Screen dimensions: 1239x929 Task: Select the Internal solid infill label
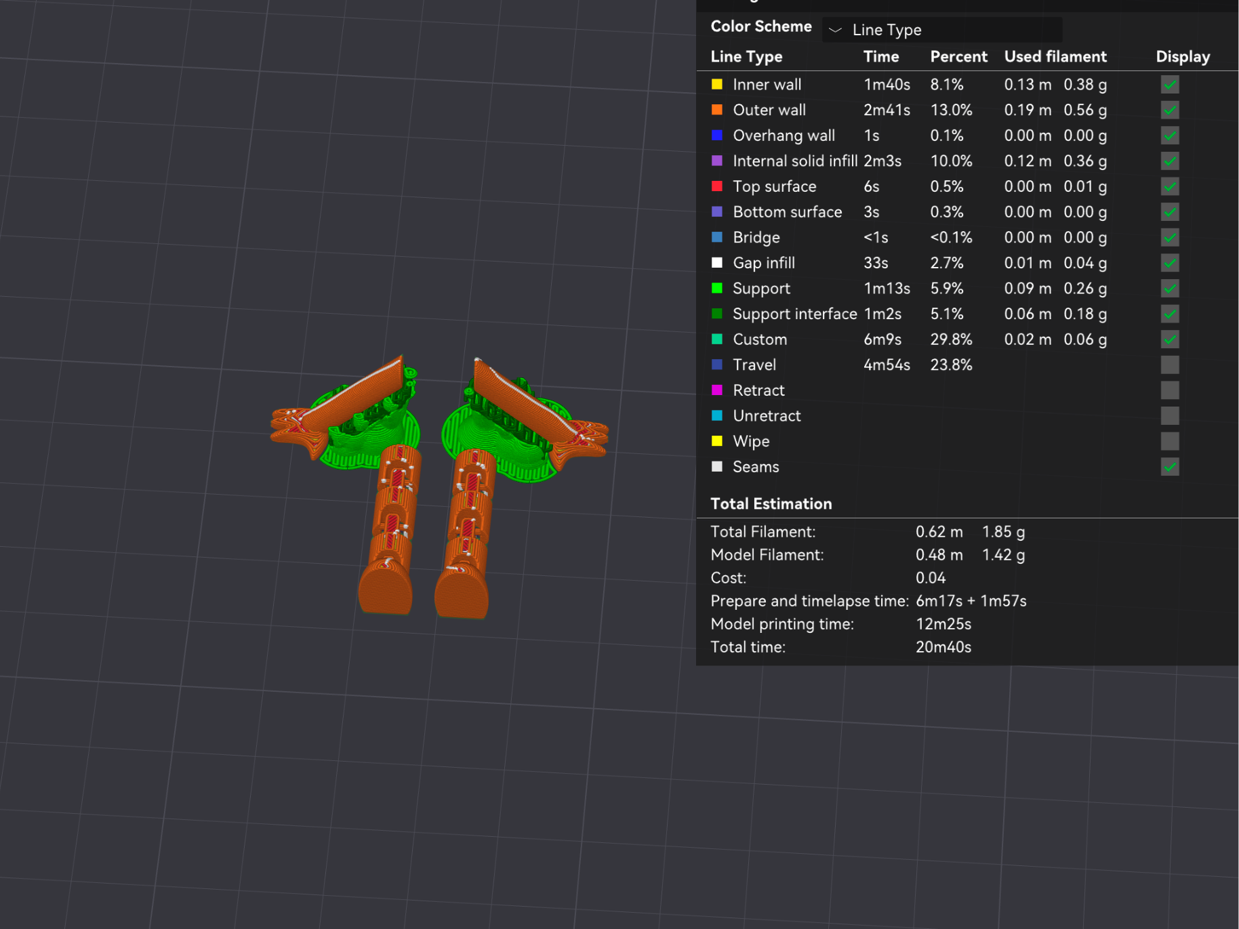point(795,161)
